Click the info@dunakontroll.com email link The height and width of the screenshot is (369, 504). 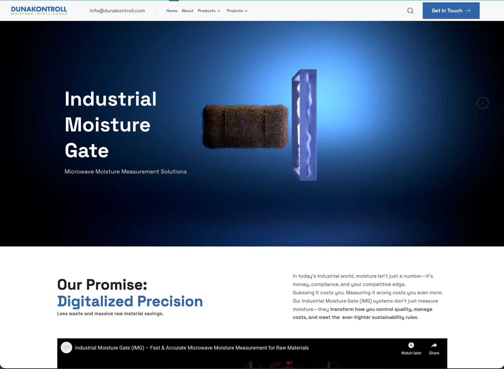[x=117, y=11]
